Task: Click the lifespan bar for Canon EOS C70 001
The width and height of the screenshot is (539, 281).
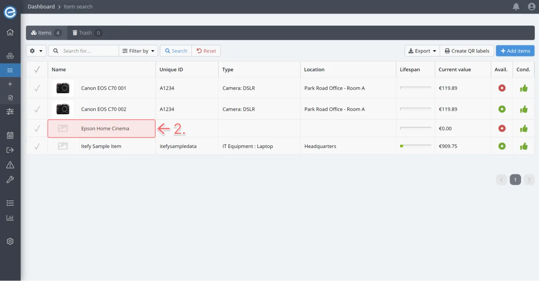Action: click(x=415, y=88)
